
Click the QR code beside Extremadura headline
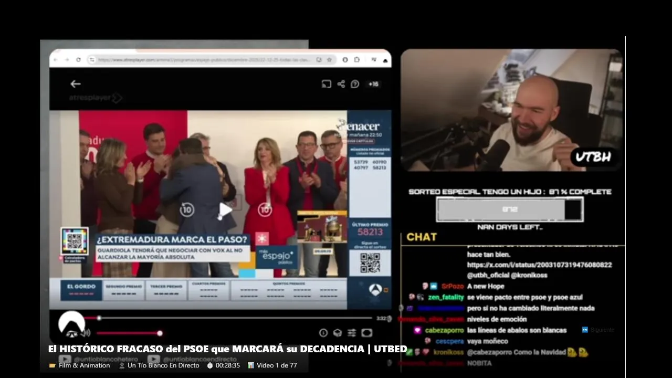coord(75,241)
